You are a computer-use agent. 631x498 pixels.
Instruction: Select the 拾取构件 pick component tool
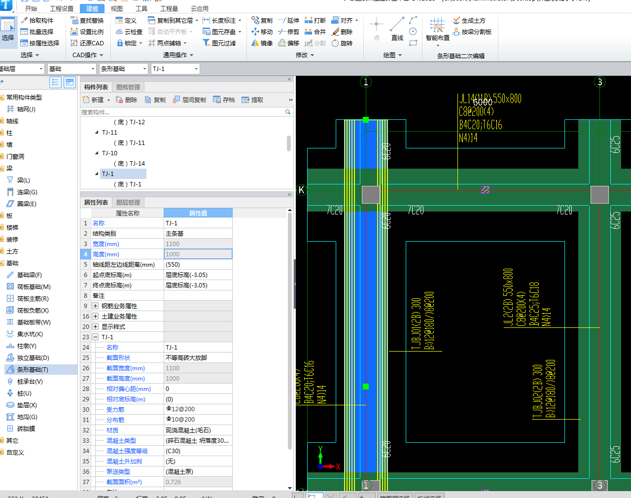pos(37,20)
